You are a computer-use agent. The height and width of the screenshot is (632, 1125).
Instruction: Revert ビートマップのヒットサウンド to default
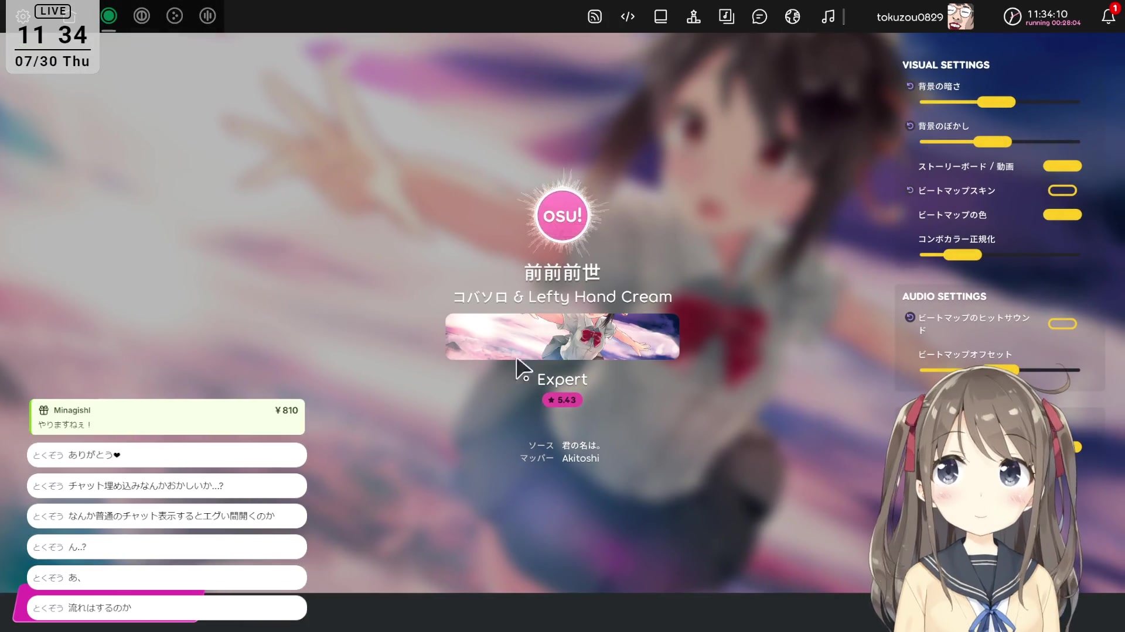(910, 317)
